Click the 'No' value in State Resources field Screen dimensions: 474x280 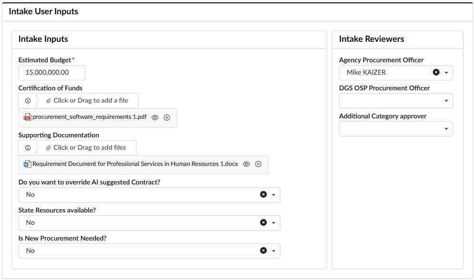point(30,223)
